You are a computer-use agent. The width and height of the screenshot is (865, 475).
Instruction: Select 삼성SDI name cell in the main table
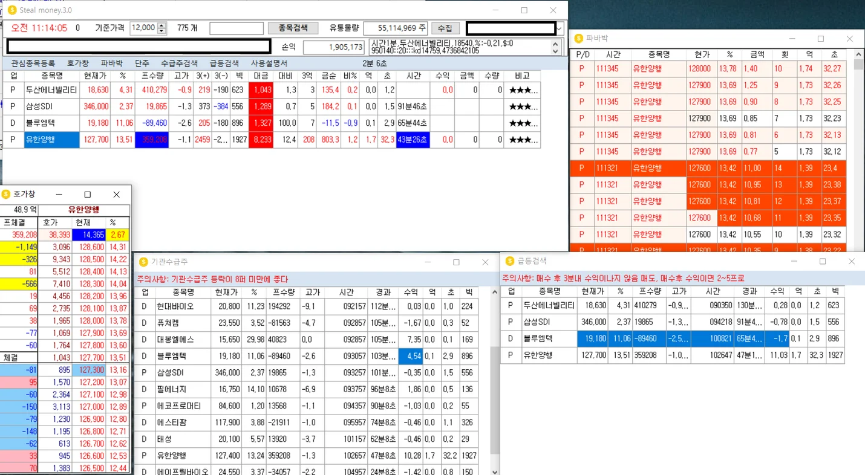pyautogui.click(x=52, y=106)
